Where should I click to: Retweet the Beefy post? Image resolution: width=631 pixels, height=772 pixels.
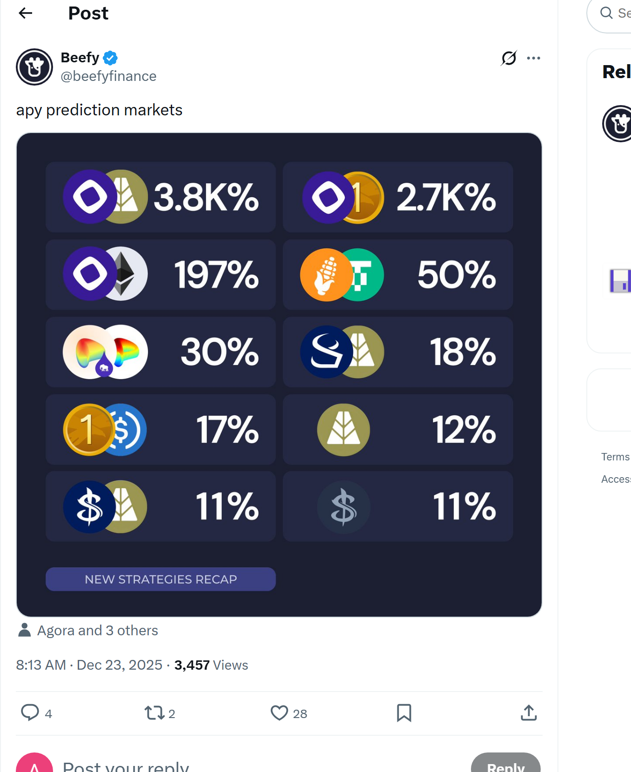154,713
